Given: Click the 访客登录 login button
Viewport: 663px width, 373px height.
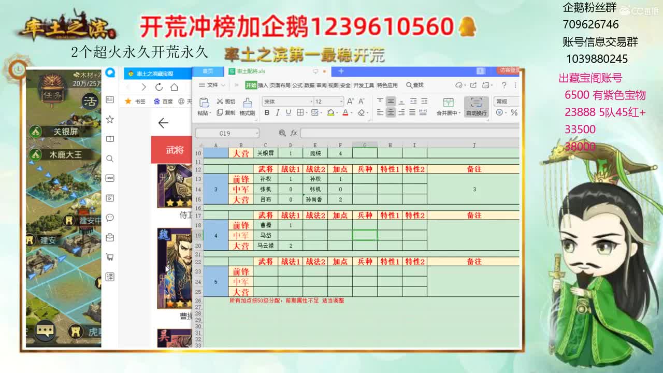Looking at the screenshot, I should (509, 70).
